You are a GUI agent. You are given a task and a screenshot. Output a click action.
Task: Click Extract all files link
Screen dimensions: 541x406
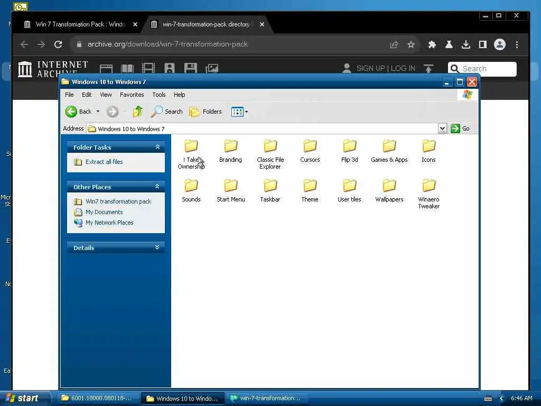click(104, 162)
